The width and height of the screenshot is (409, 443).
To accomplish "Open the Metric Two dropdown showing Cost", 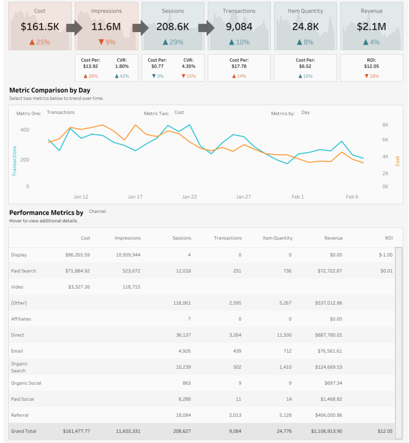I will click(x=179, y=112).
